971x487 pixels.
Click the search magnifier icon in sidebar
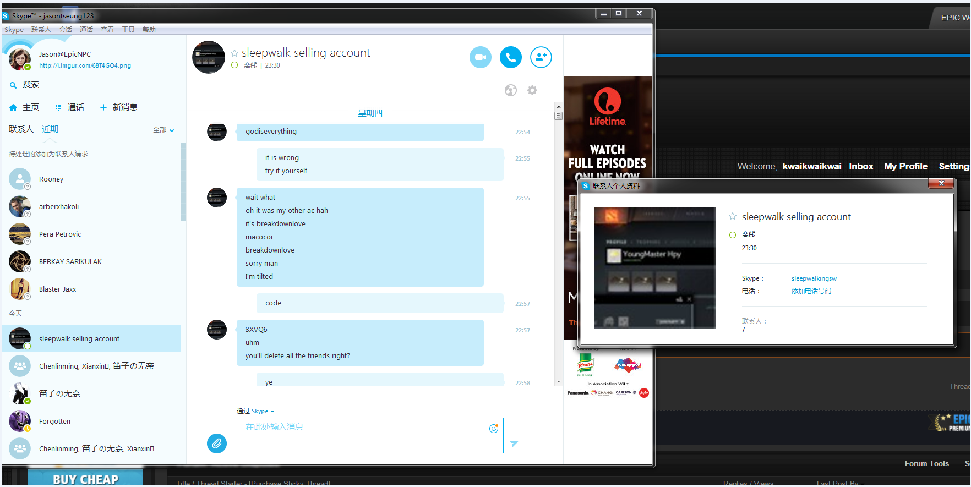[x=13, y=85]
